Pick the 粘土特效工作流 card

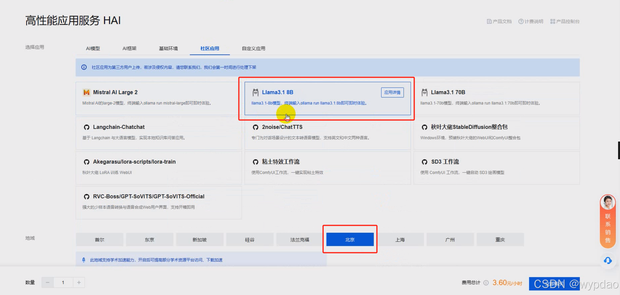328,168
